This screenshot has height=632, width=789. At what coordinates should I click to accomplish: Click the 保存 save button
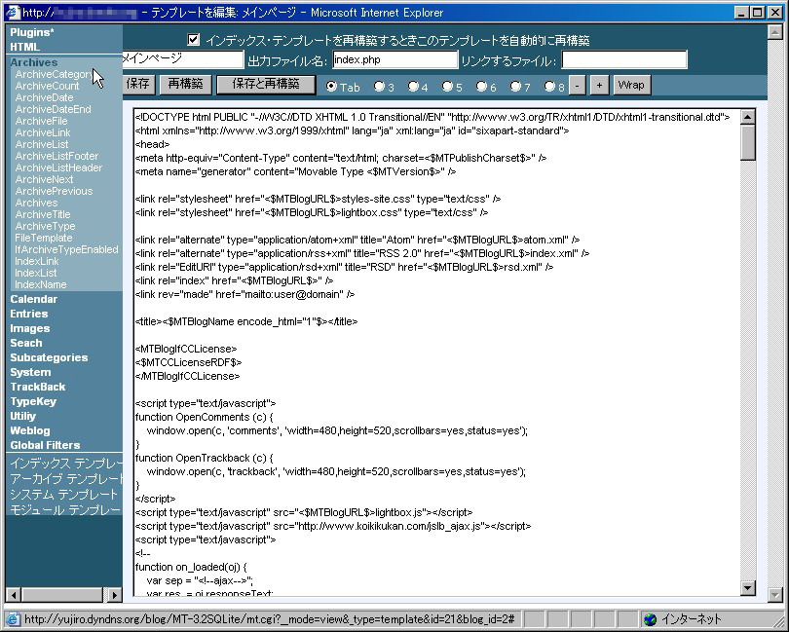tap(138, 84)
